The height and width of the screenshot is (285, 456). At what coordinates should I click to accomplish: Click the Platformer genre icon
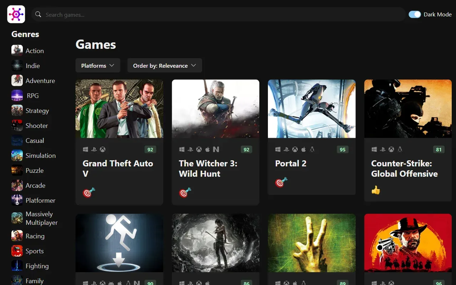[17, 200]
